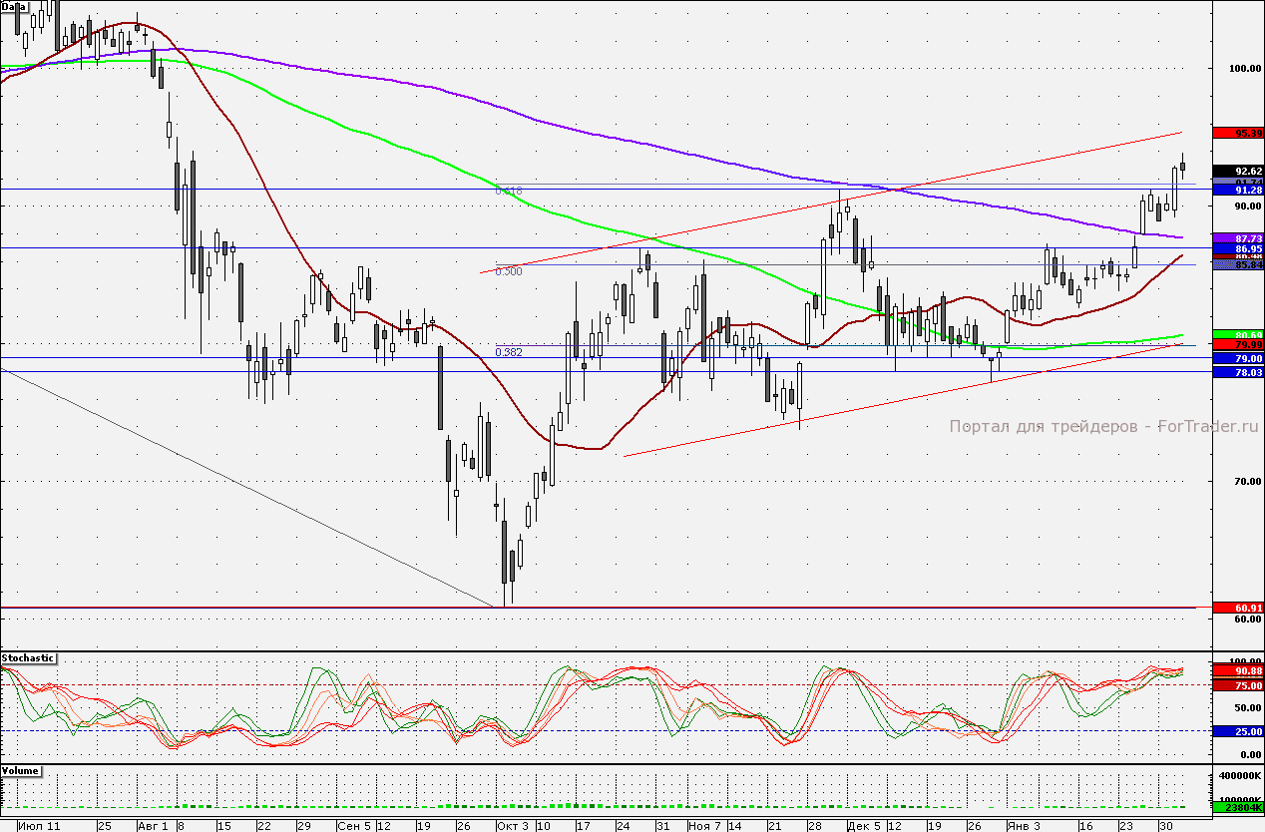Click the green 80.69 moving average tag
This screenshot has height=832, width=1265.
coord(1236,334)
